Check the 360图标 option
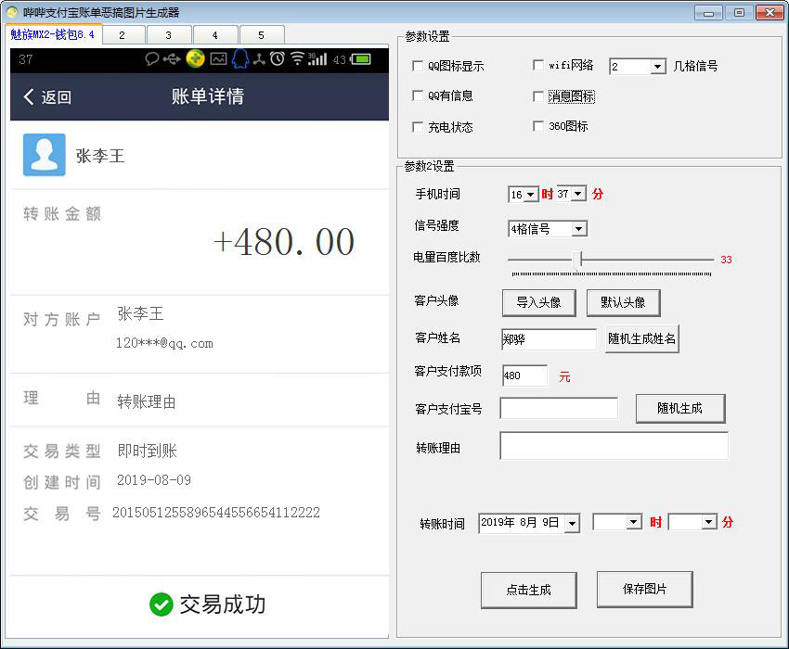The width and height of the screenshot is (789, 649). pyautogui.click(x=537, y=126)
